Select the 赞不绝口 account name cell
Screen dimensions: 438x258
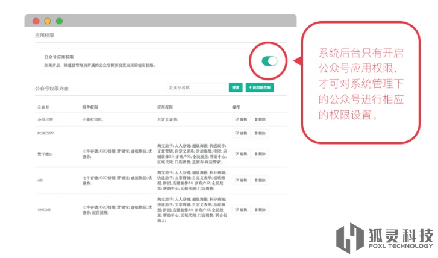click(45, 154)
